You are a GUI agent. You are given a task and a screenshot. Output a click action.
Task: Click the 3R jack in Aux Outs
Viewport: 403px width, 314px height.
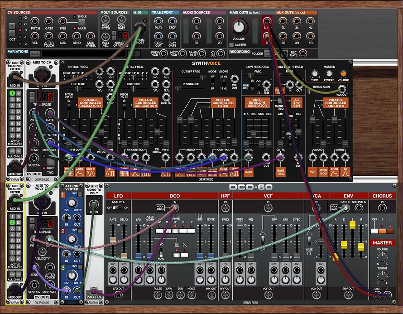297,36
